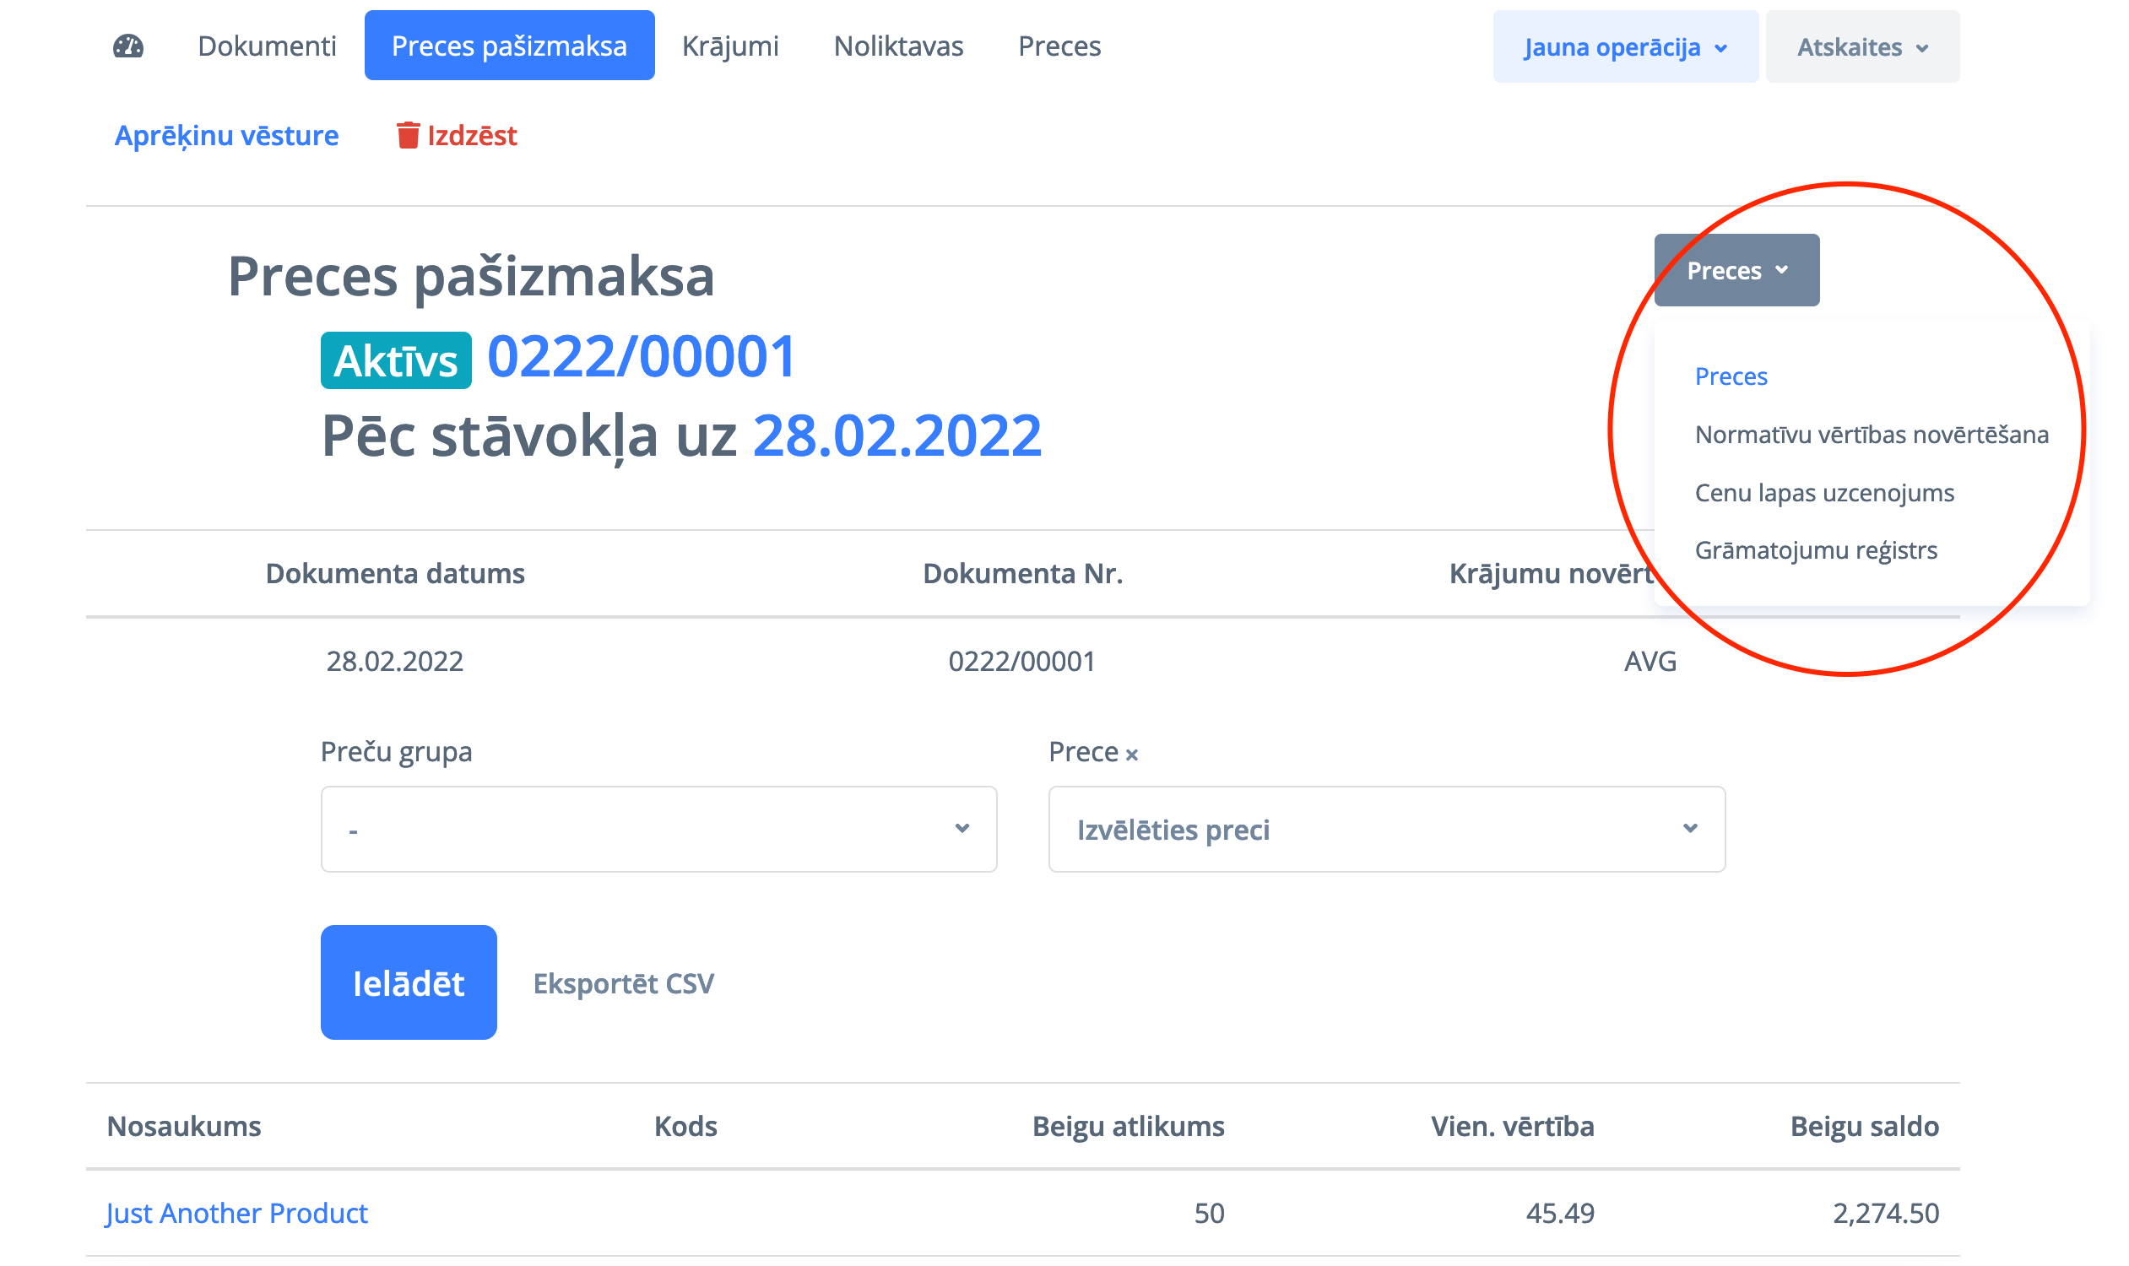This screenshot has height=1266, width=2129.
Task: Open Just Another Product row link
Action: [x=236, y=1213]
